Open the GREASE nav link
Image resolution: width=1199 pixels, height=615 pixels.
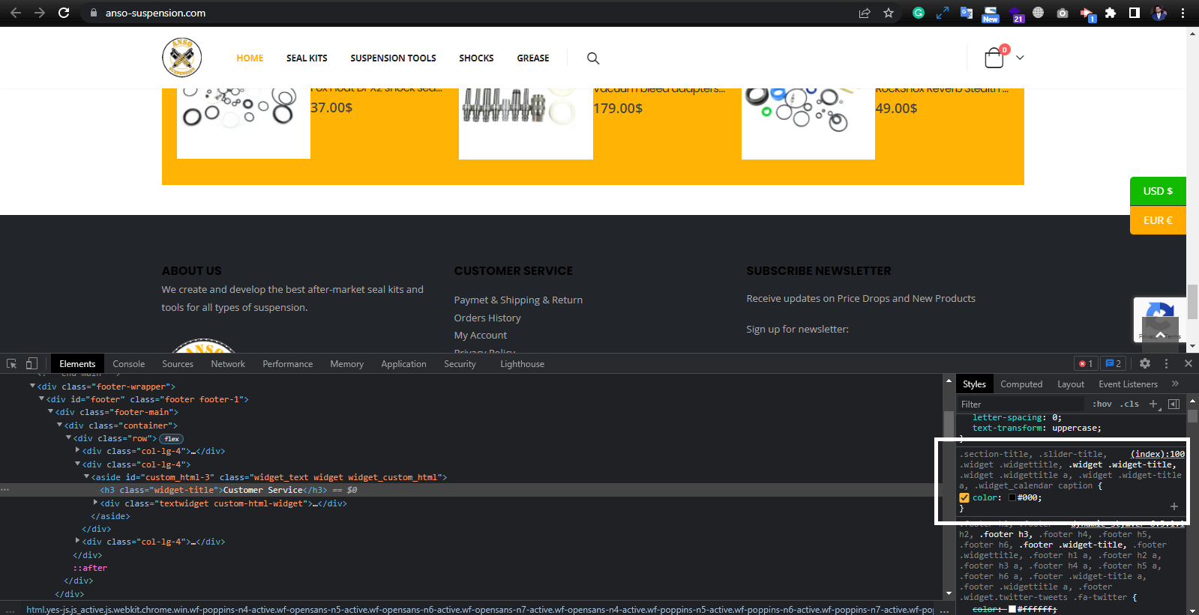tap(533, 58)
